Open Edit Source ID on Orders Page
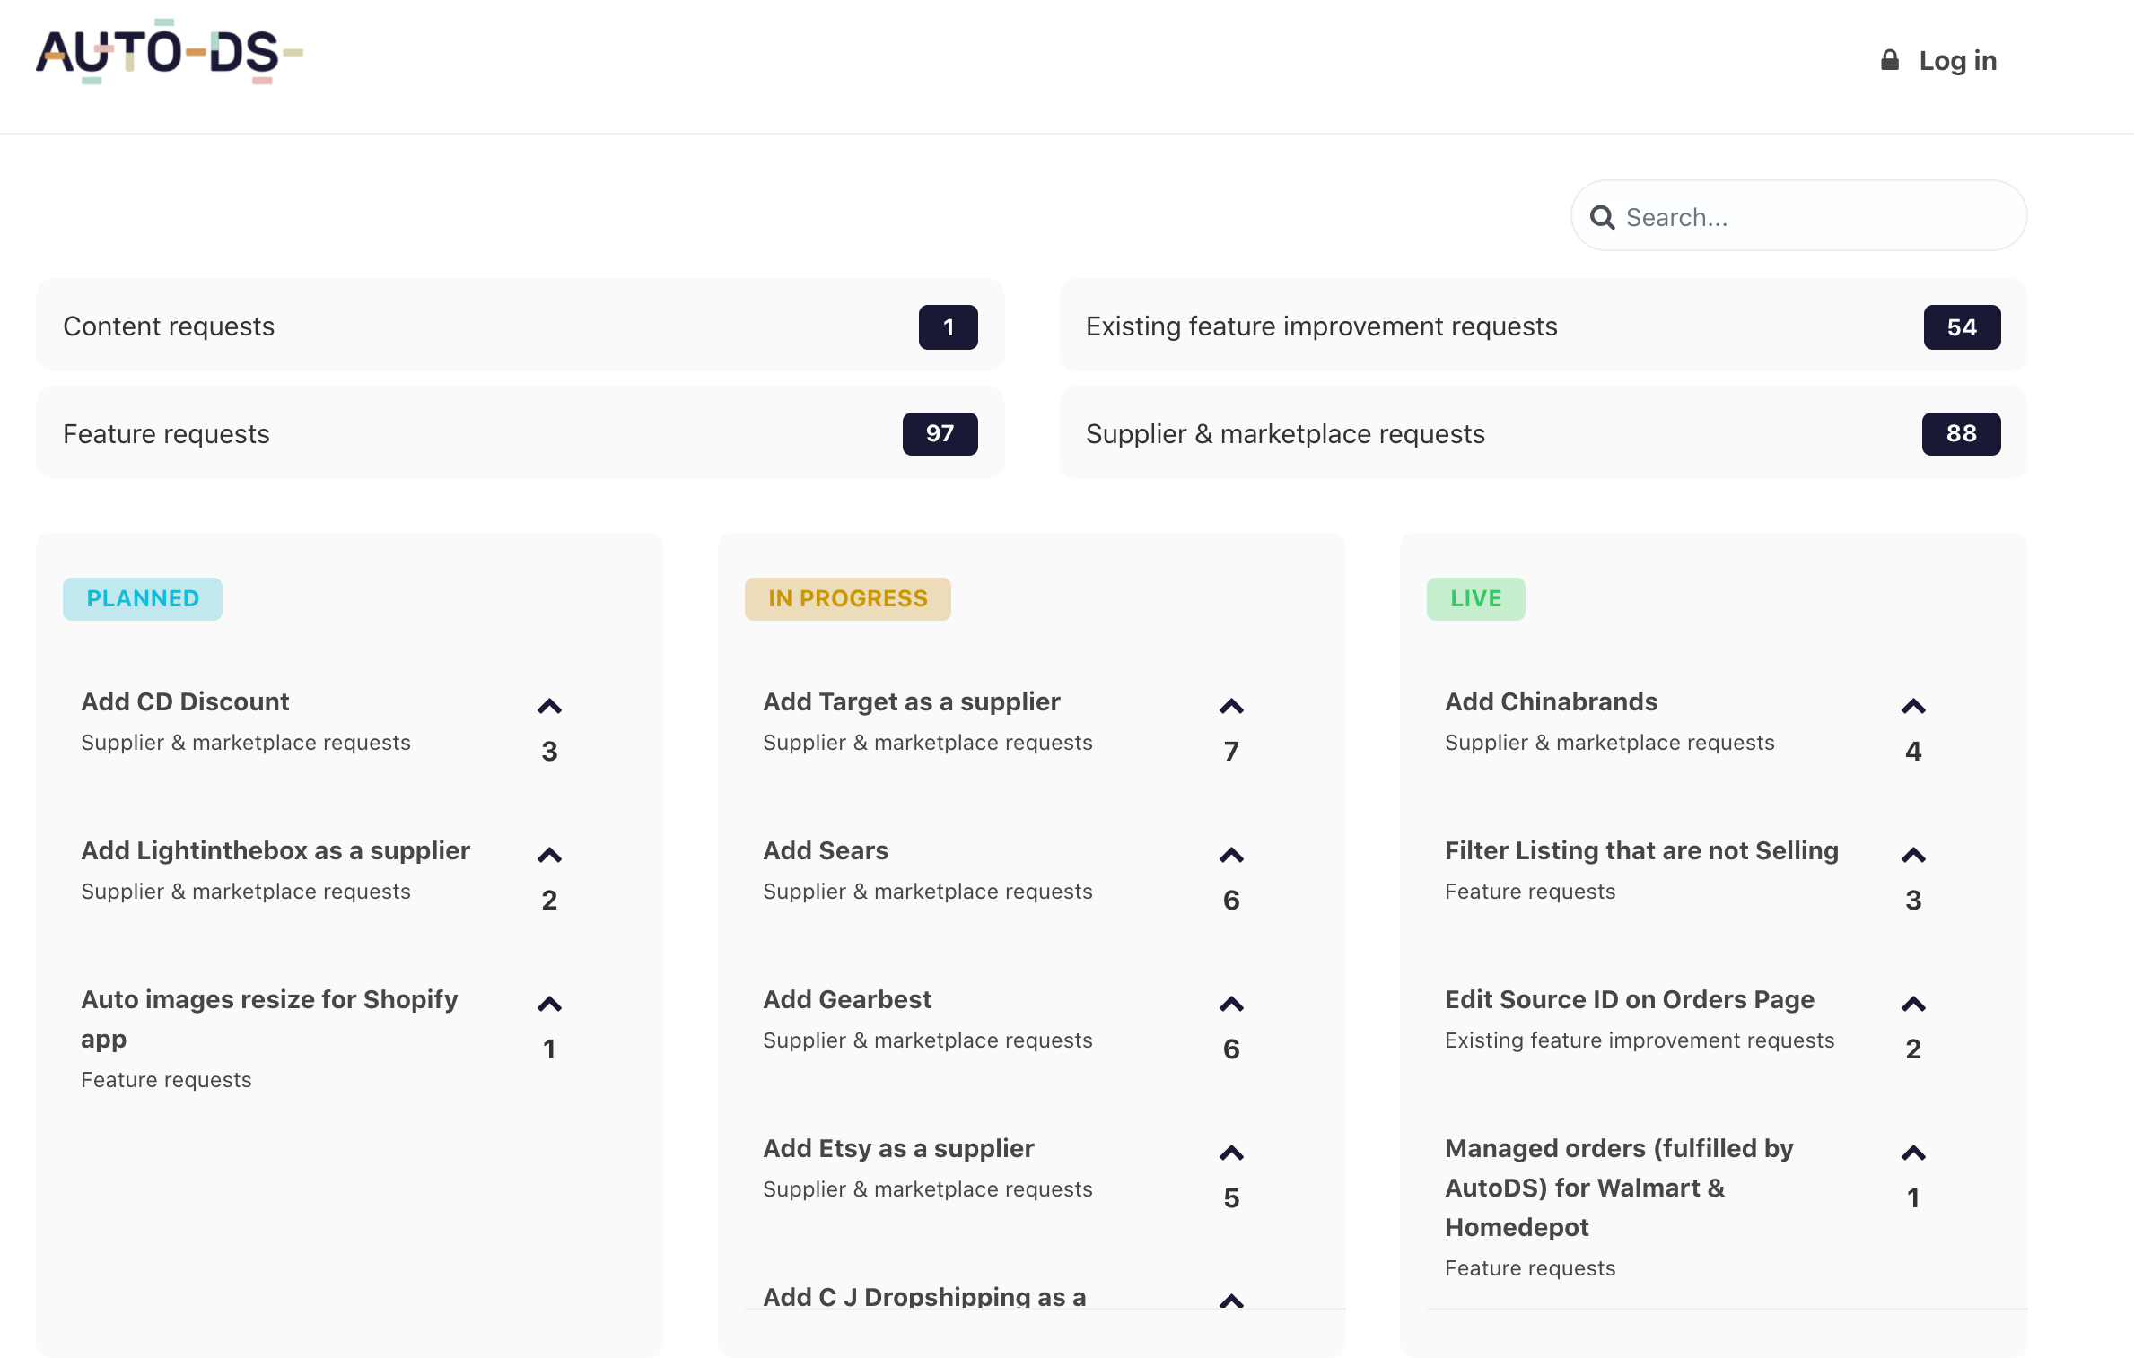Viewport: 2134px width, 1358px height. 1630,999
